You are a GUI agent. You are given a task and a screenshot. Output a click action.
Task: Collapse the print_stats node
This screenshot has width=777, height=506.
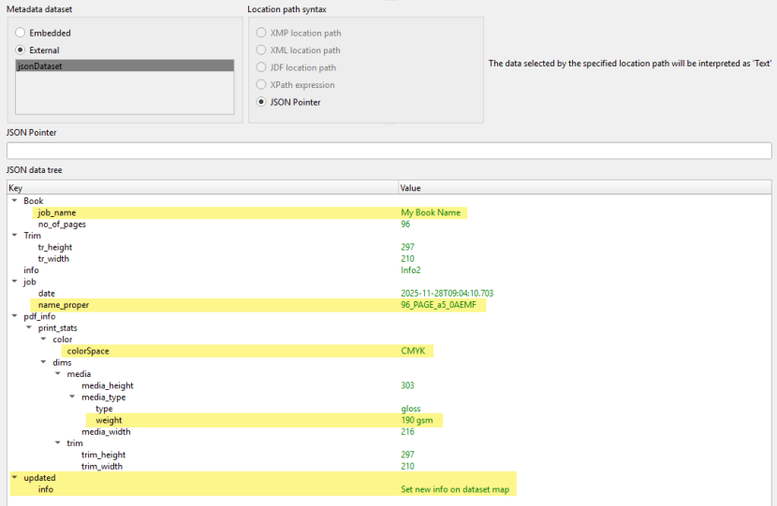pos(28,328)
